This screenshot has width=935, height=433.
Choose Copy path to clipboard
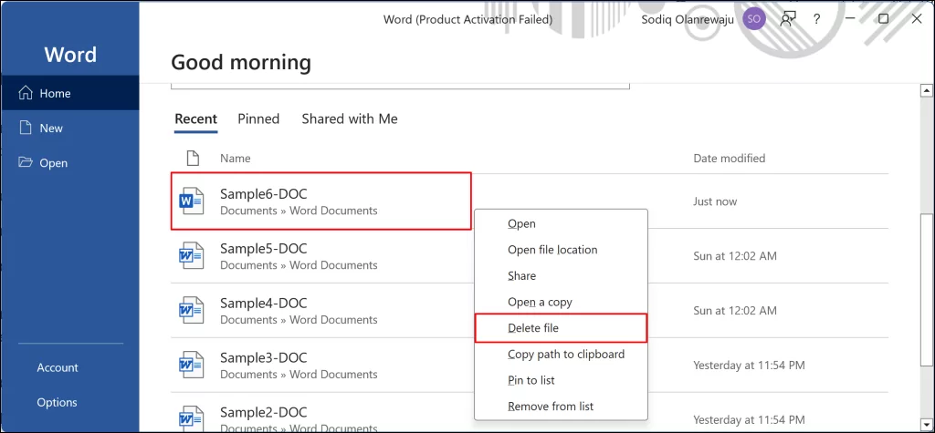(x=561, y=355)
